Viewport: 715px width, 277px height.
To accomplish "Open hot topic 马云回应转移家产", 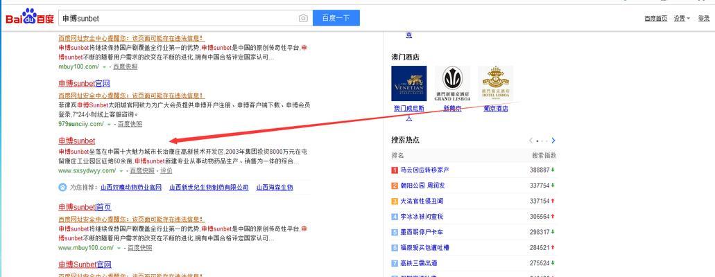I will coord(425,170).
